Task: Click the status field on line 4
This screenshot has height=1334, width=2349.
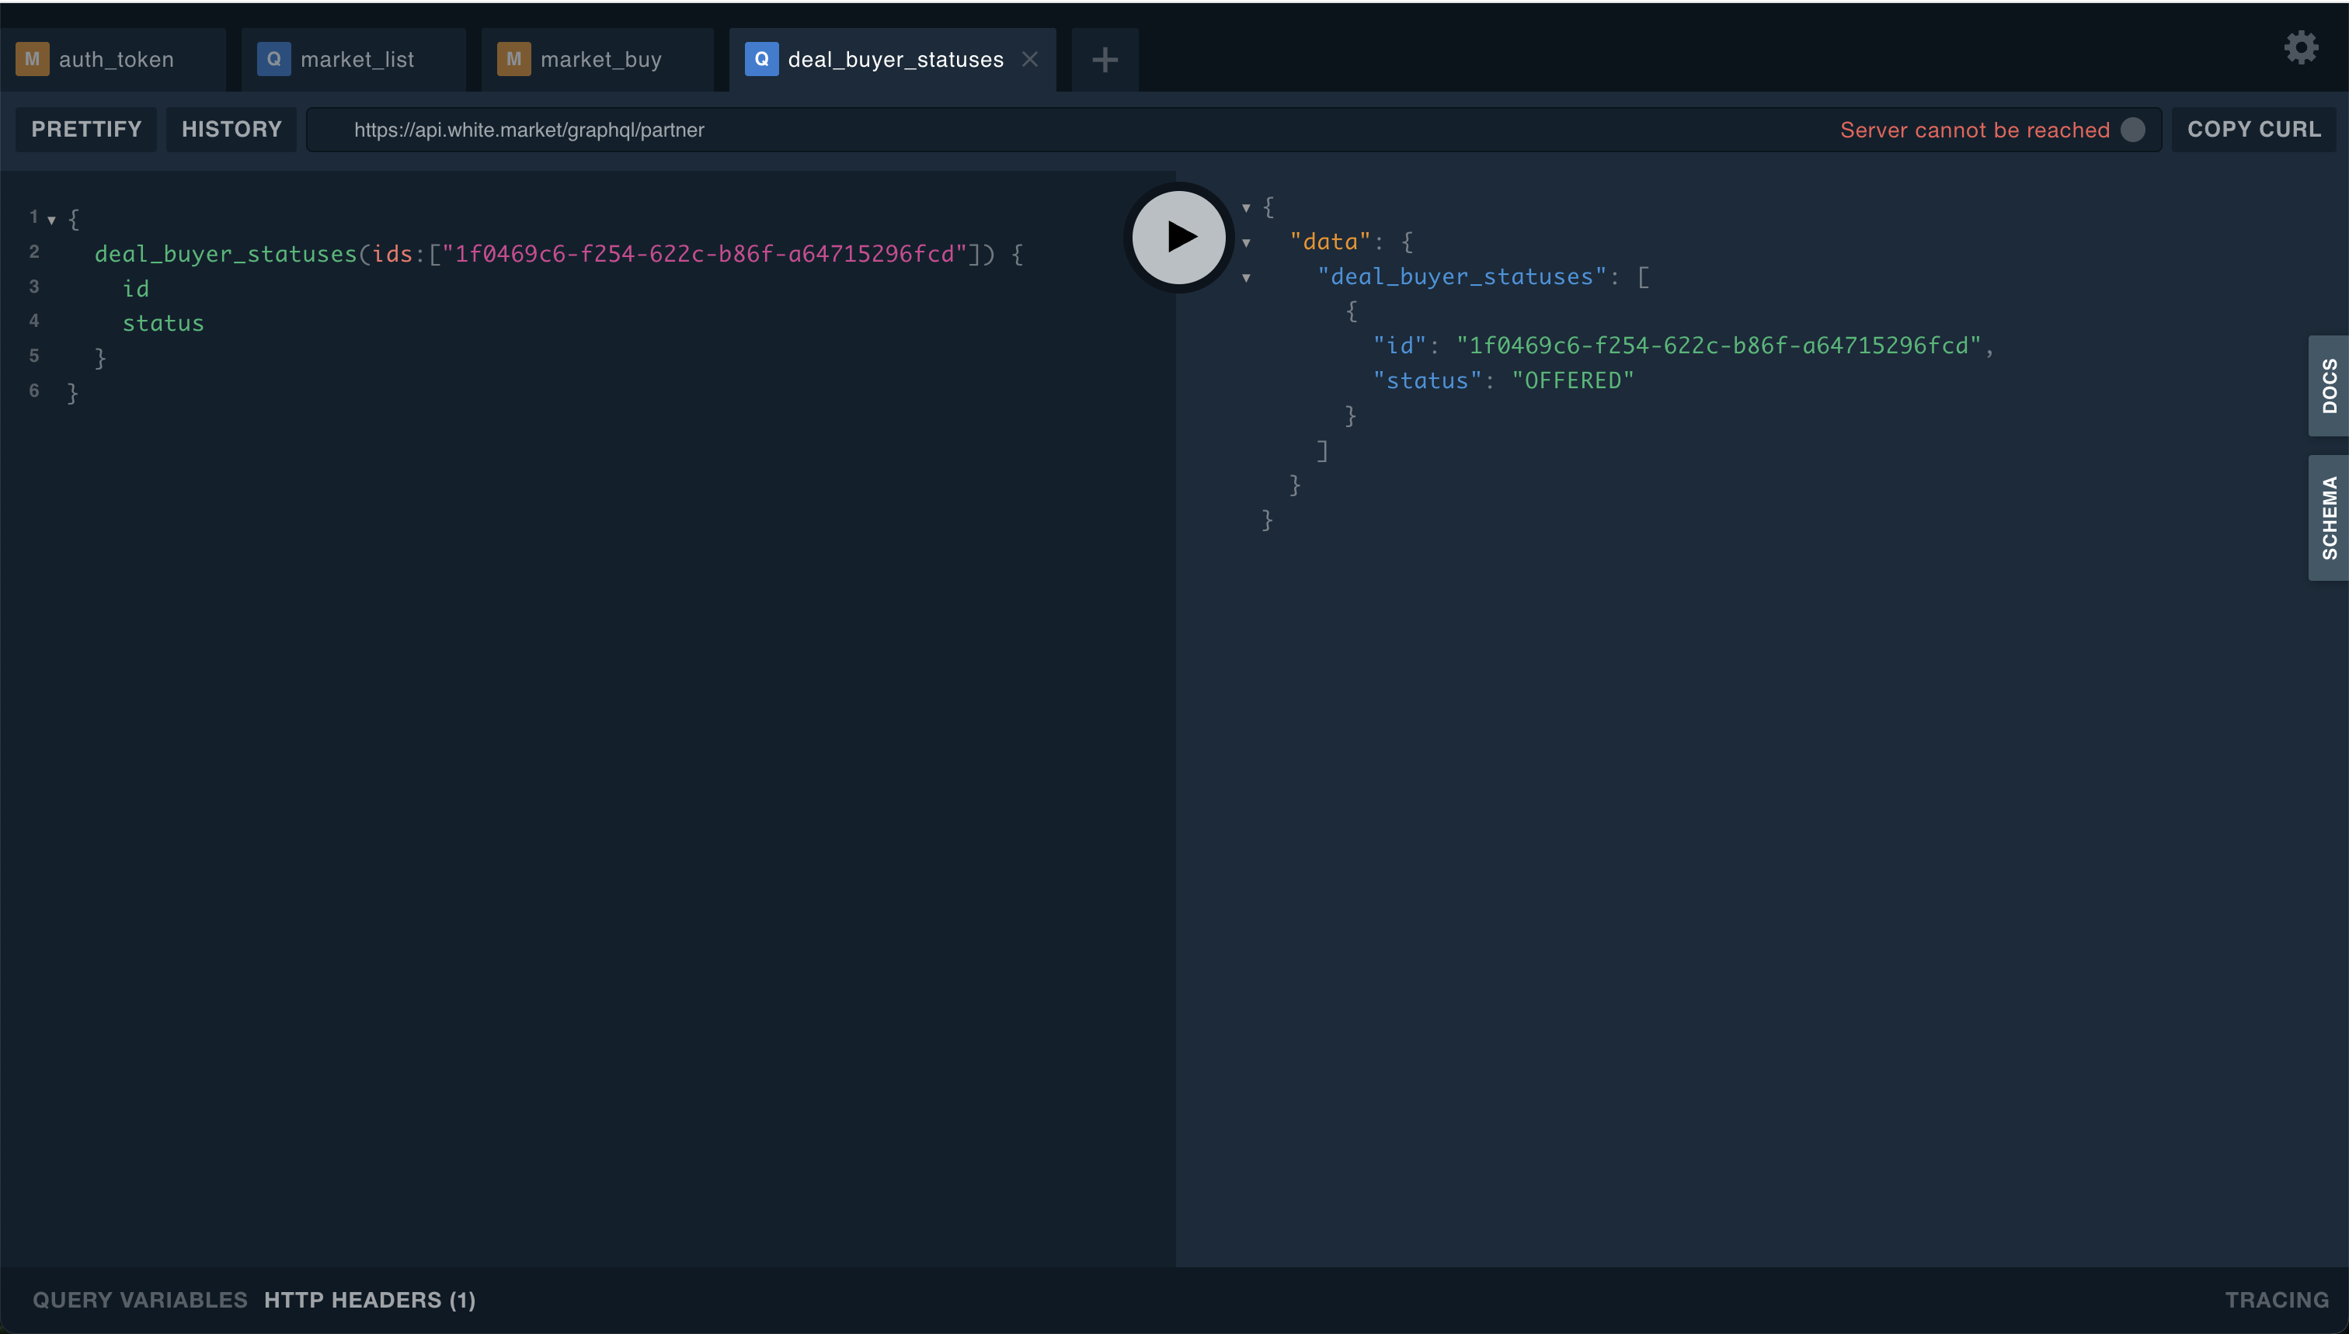Action: pos(163,324)
